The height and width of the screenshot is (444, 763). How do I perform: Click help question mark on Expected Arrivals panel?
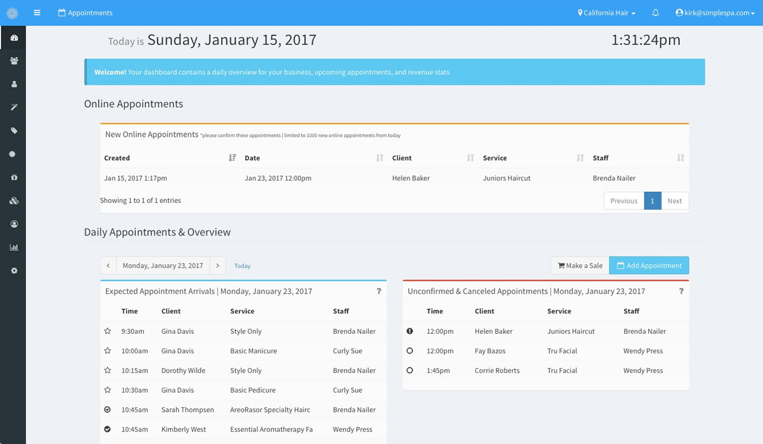379,291
